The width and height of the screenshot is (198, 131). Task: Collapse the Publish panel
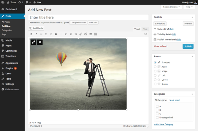click(x=192, y=17)
